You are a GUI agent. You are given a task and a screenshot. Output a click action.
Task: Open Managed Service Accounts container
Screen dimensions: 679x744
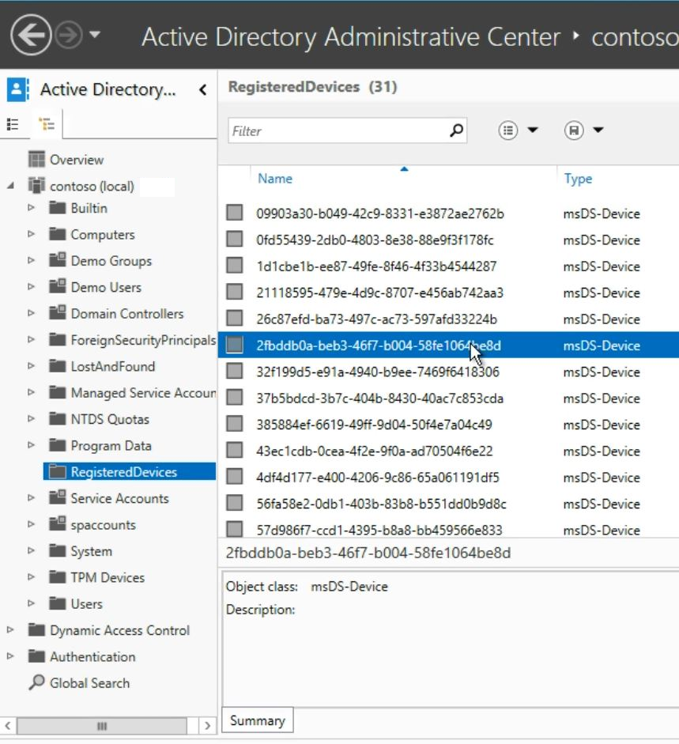pos(143,393)
